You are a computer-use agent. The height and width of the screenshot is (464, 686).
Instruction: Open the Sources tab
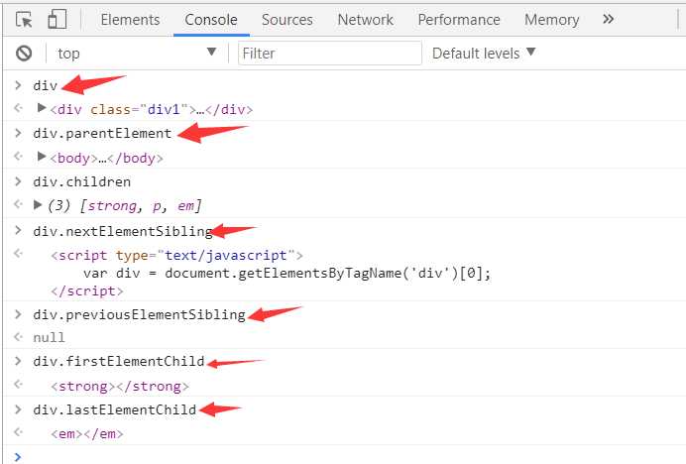coord(287,20)
